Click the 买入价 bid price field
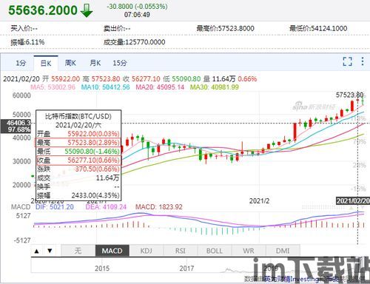Image resolution: width=370 pixels, height=284 pixels. [x=24, y=29]
